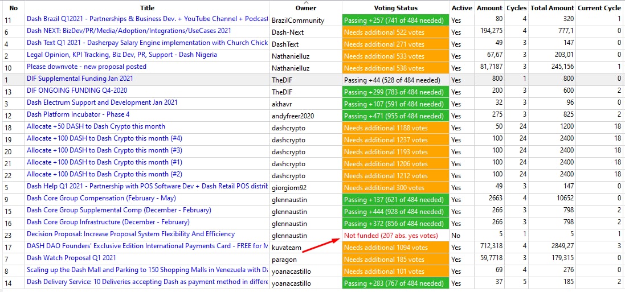Select 'Needs additional 1188 votes' cell
This screenshot has height=292, width=625.
click(395, 128)
